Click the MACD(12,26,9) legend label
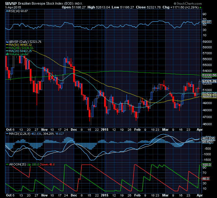This screenshot has height=198, width=217. 20,134
